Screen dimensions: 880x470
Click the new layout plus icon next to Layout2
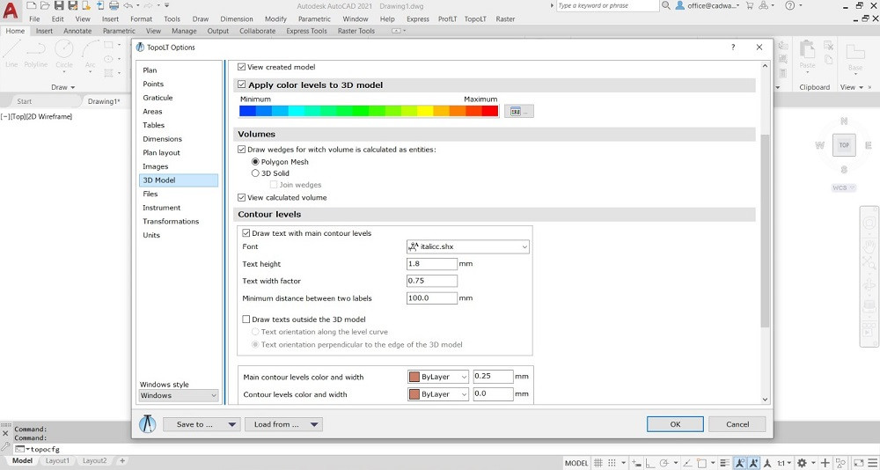(121, 461)
